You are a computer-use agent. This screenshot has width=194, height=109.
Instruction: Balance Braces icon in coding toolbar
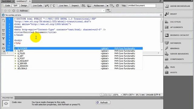pyautogui.click(x=3, y=48)
